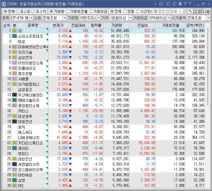This screenshot has width=212, height=191.
Task: Click the 신 badge beside KEC
Action: tap(15, 185)
